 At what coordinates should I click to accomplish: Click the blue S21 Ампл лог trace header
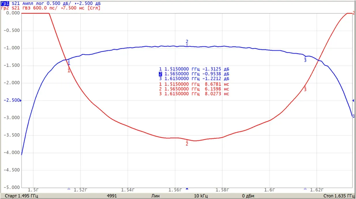pos(56,3)
